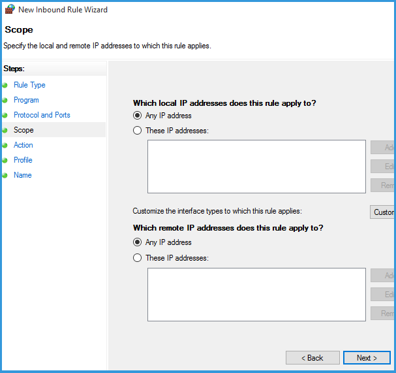Open the Protocol and Ports step
Viewport: 396px width, 373px height.
click(x=42, y=115)
